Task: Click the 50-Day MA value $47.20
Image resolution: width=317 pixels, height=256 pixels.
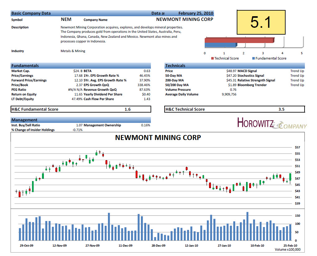Action: (231, 75)
